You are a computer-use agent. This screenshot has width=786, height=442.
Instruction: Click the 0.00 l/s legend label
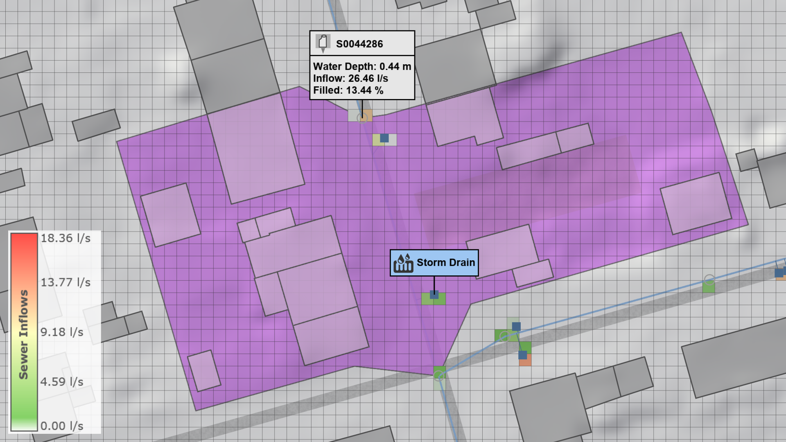click(62, 426)
